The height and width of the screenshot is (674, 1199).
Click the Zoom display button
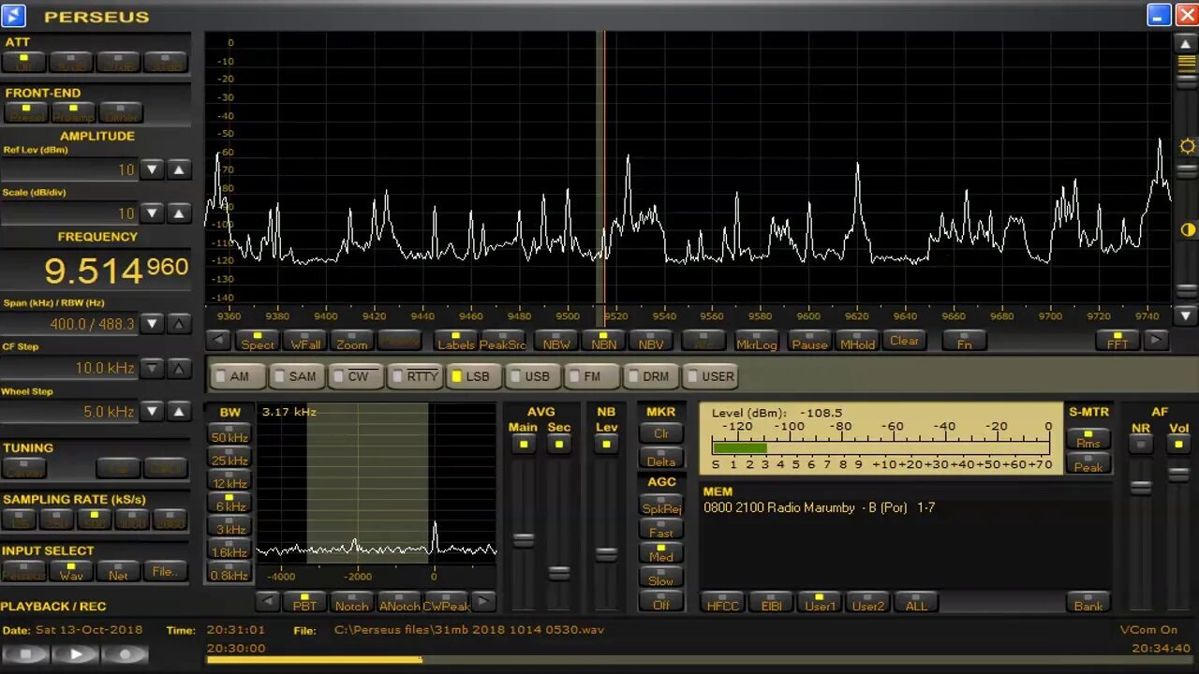[352, 341]
